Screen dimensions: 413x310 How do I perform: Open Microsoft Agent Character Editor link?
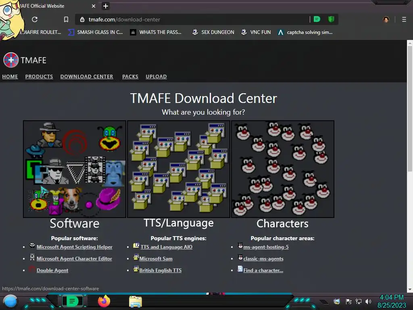click(74, 259)
